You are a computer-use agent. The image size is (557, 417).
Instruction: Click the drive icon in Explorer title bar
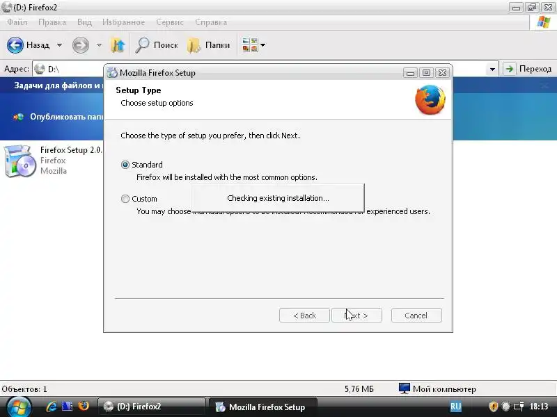pyautogui.click(x=6, y=7)
